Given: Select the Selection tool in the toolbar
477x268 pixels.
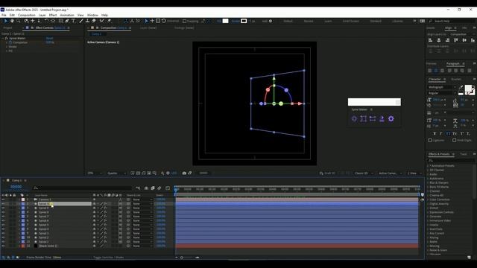Looking at the screenshot, I should click(5, 21).
